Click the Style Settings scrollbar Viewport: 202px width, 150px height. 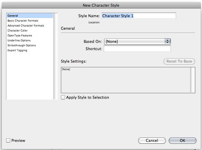pyautogui.click(x=192, y=80)
